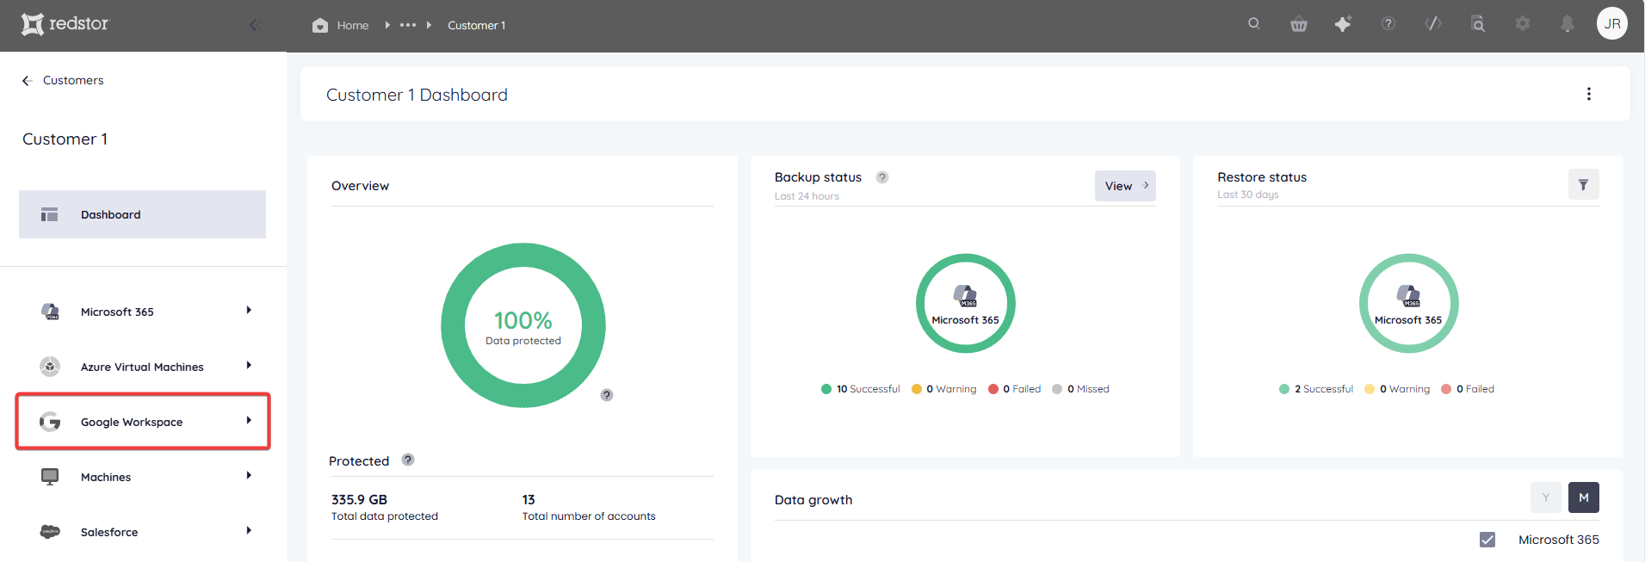Switch data growth to yearly (Y)

(x=1546, y=497)
